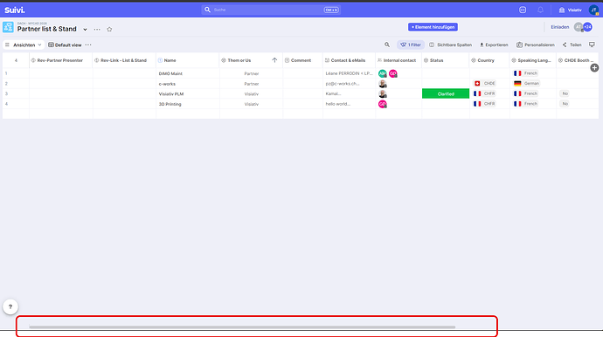Click the hello world... contact cell
Image resolution: width=603 pixels, height=337 pixels.
tap(349, 104)
